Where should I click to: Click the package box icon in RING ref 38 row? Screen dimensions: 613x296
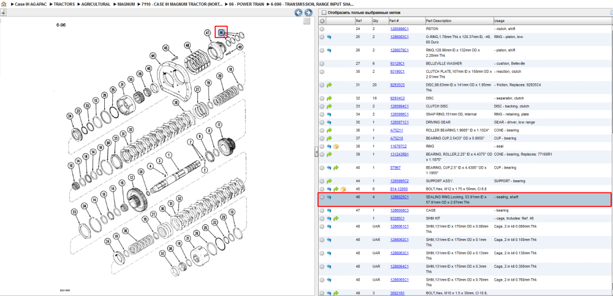tap(335, 146)
